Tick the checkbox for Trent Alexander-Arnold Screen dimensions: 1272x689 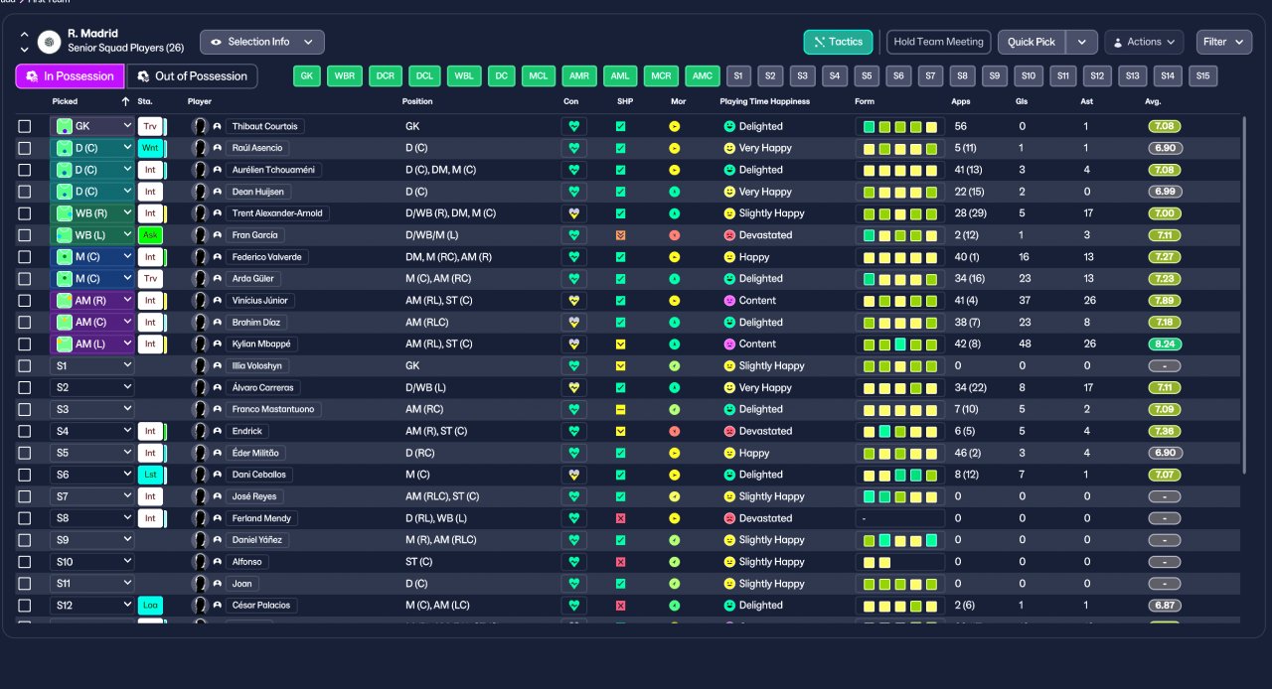25,213
